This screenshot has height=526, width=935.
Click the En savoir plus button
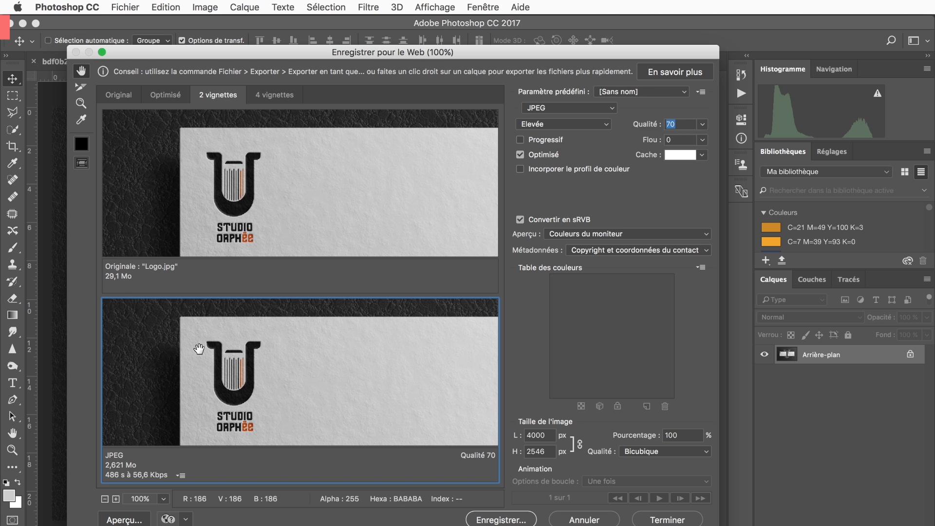click(x=674, y=72)
